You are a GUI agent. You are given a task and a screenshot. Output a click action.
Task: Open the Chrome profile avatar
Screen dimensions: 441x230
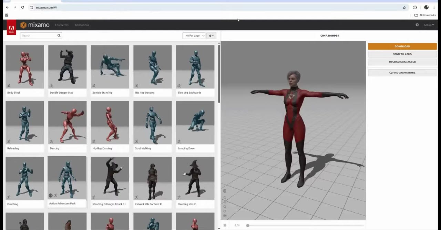(x=426, y=7)
